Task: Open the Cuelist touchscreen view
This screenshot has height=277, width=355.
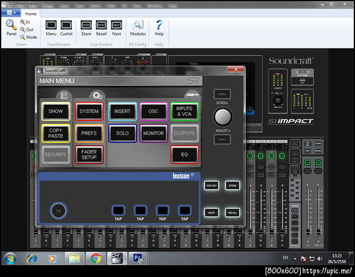Action: (x=66, y=28)
